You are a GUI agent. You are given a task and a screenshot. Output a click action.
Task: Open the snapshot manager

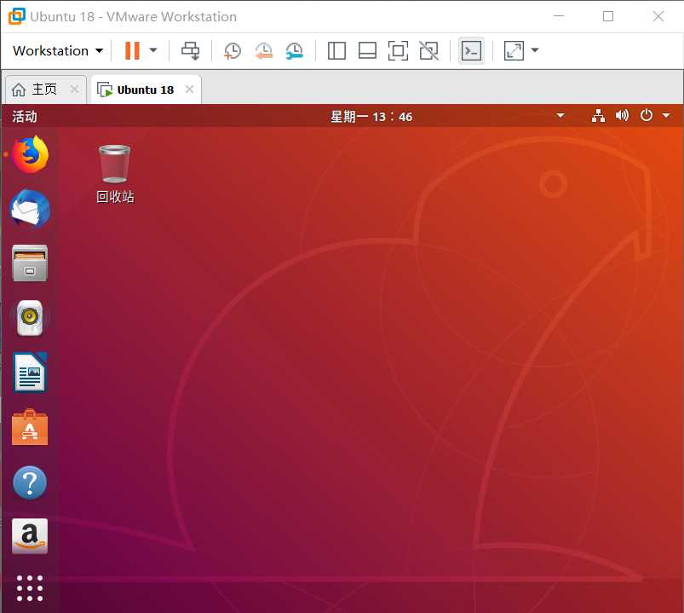coord(295,50)
